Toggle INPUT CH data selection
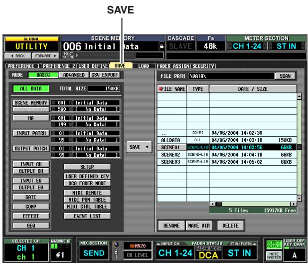Image resolution: width=308 pixels, height=265 pixels. click(31, 164)
